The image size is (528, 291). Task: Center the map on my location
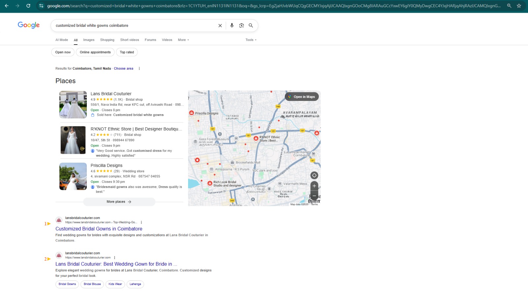pyautogui.click(x=314, y=176)
